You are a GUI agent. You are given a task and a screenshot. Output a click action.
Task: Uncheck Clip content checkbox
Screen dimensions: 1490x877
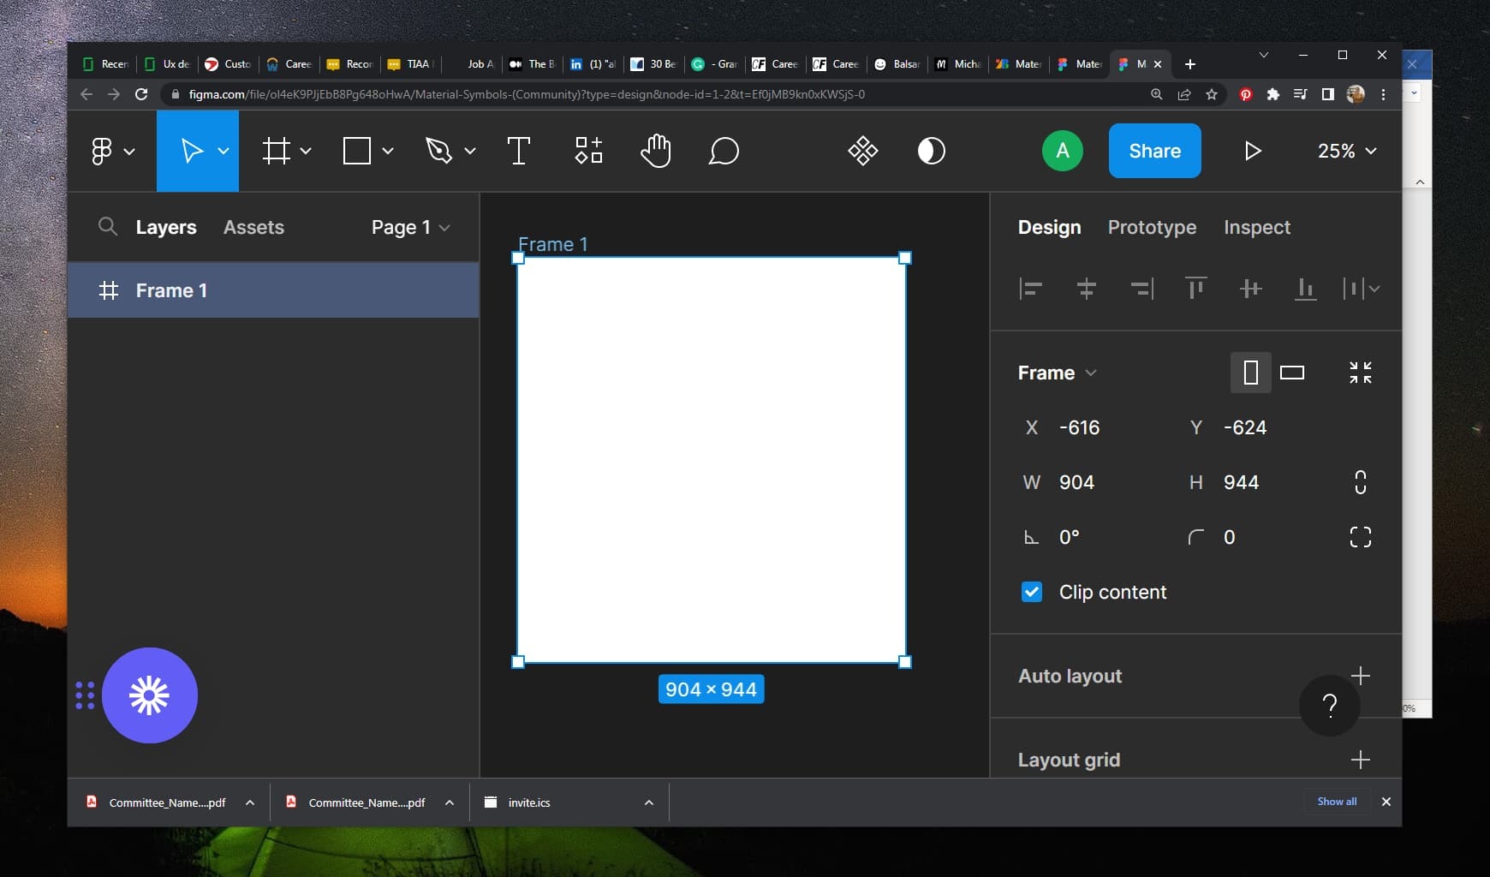[1032, 592]
